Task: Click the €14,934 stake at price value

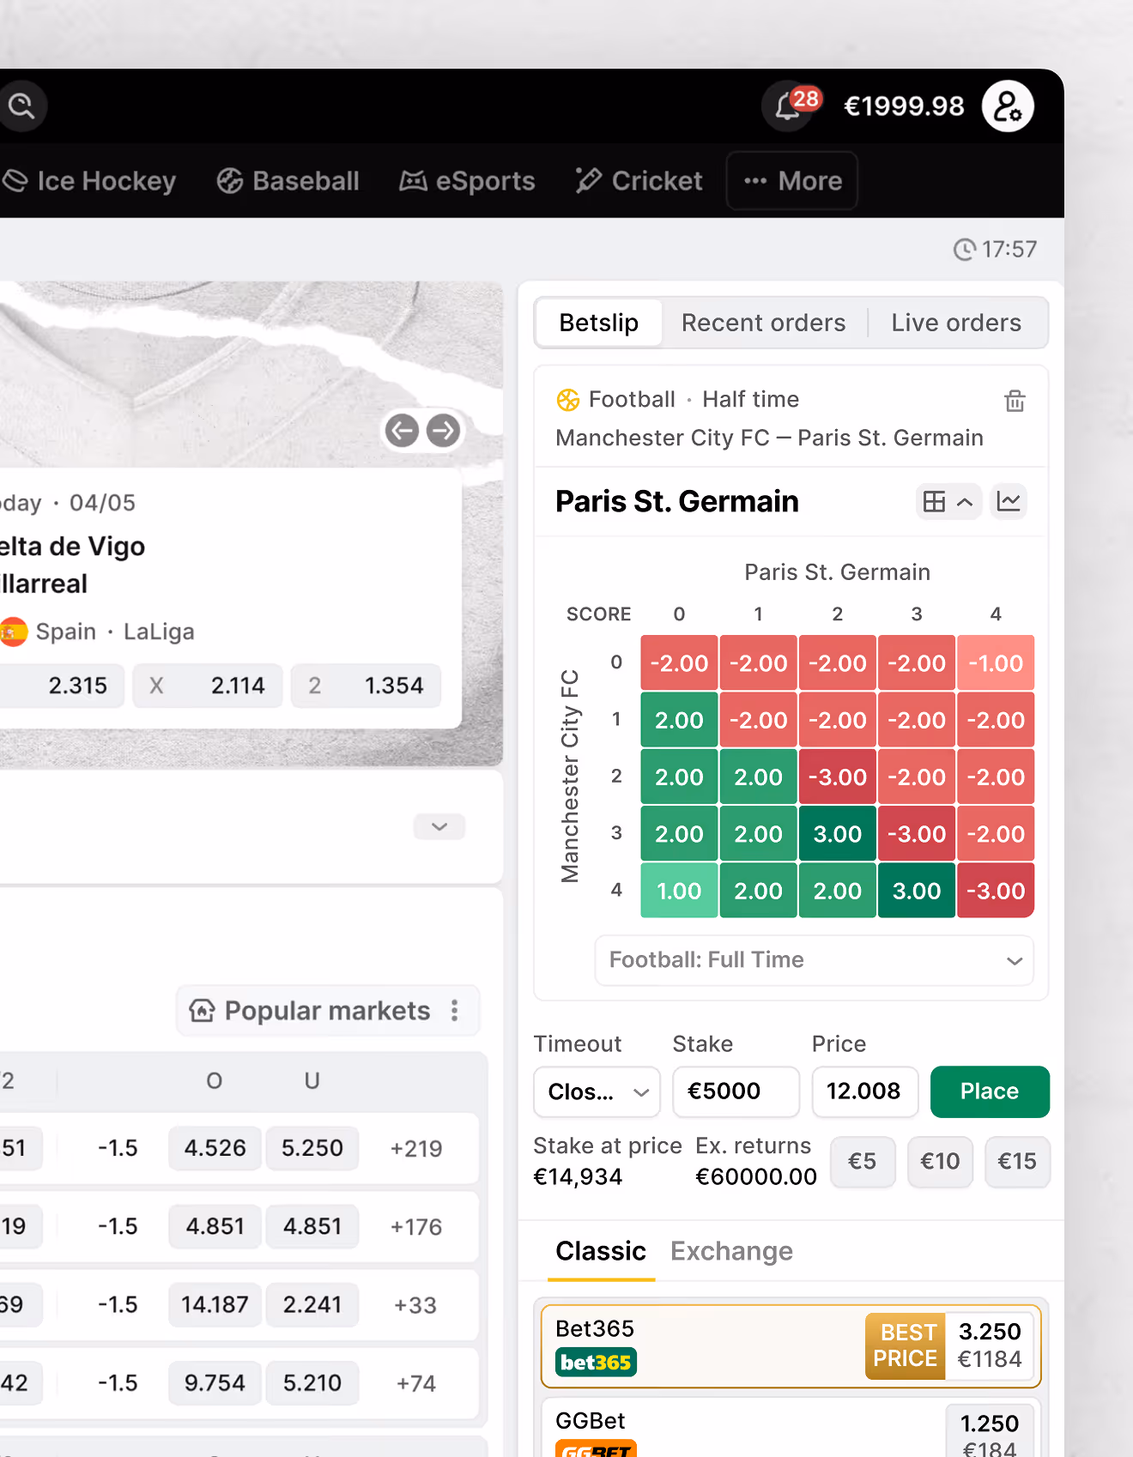Action: click(x=578, y=1177)
